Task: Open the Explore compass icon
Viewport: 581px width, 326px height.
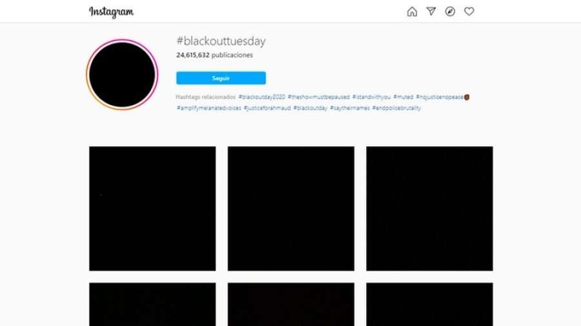Action: (x=450, y=12)
